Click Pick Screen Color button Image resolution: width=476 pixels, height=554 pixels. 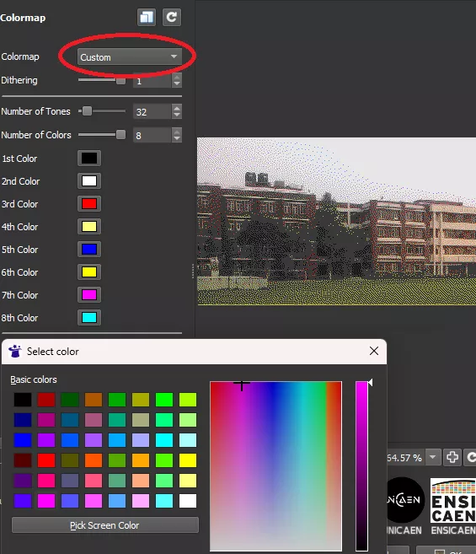tap(105, 525)
